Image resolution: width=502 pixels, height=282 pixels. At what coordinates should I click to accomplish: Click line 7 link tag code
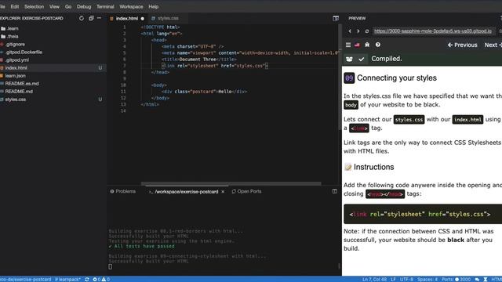[215, 66]
